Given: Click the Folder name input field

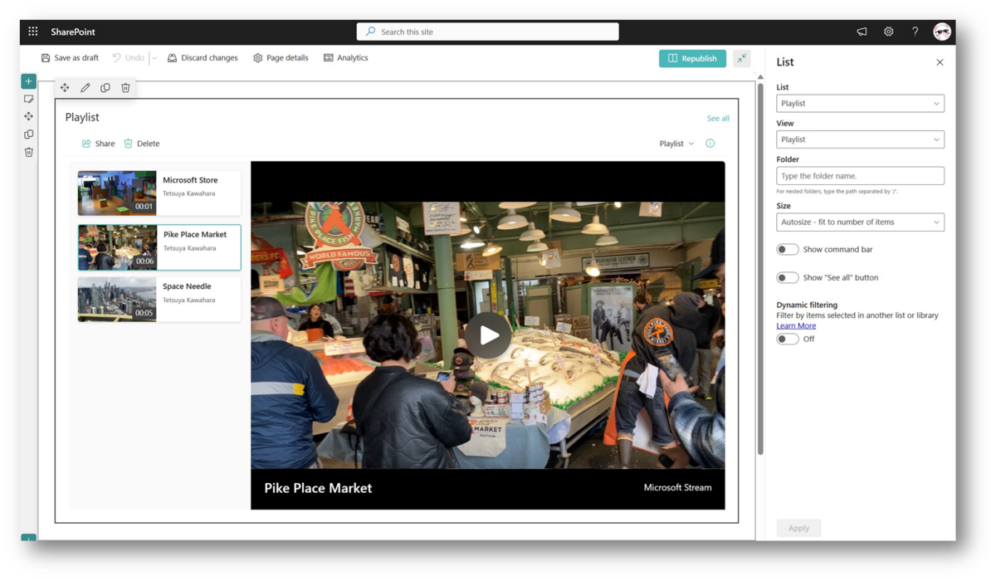Looking at the screenshot, I should [x=860, y=176].
